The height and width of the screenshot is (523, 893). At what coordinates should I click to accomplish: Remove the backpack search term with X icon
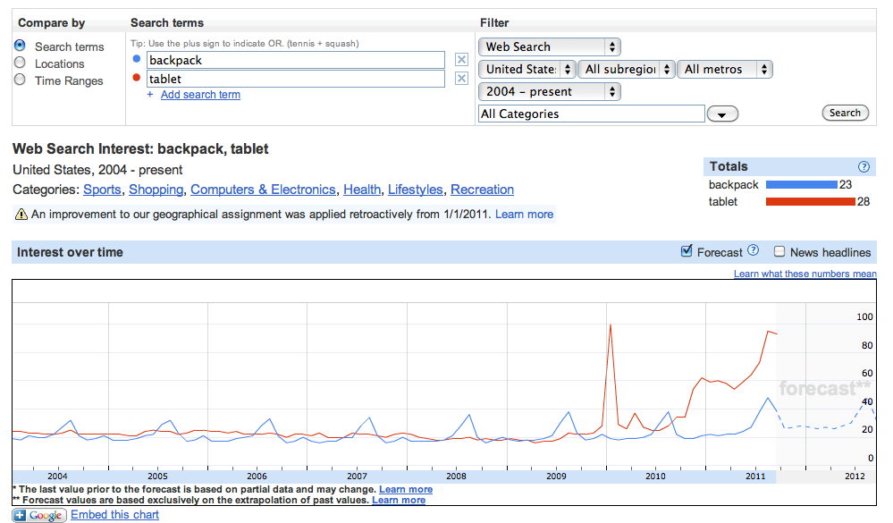[462, 60]
